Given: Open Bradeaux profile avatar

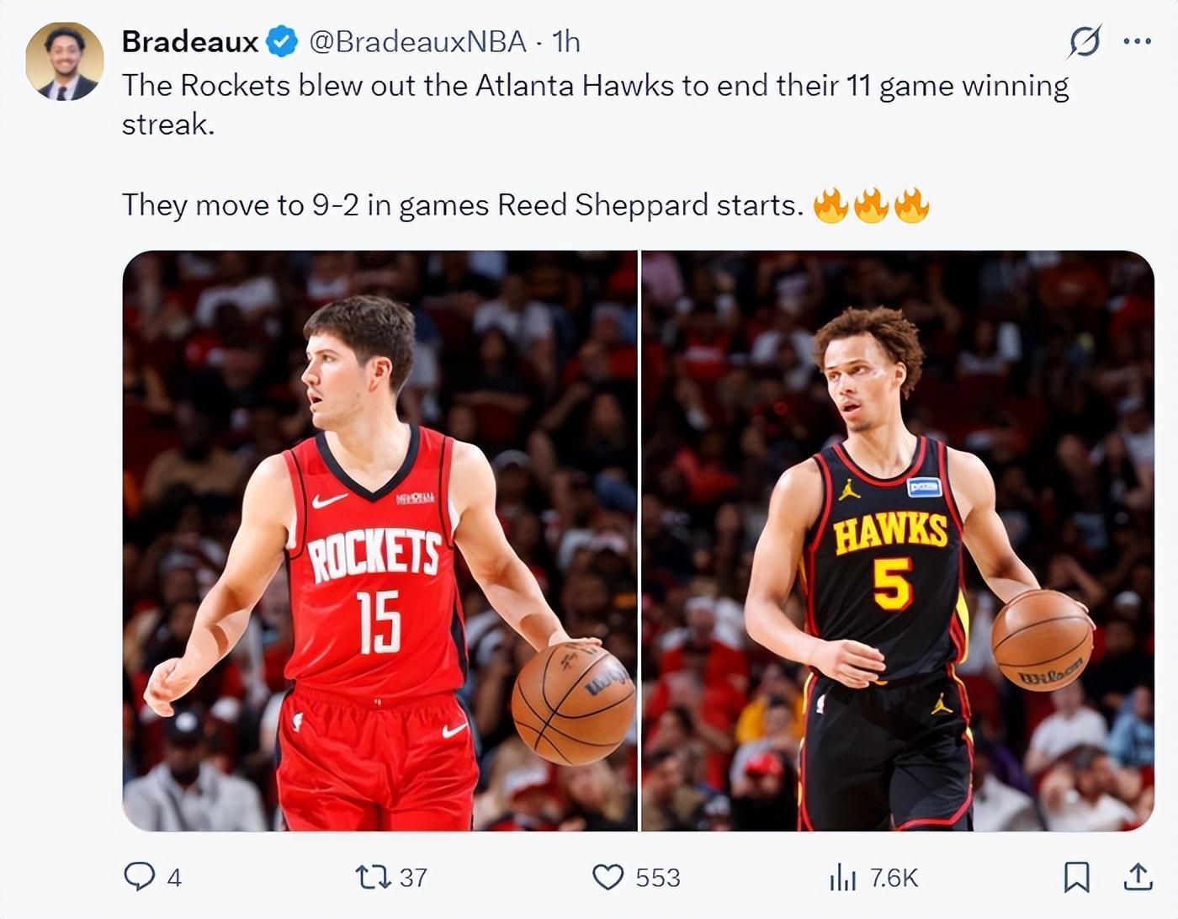Looking at the screenshot, I should 64,61.
